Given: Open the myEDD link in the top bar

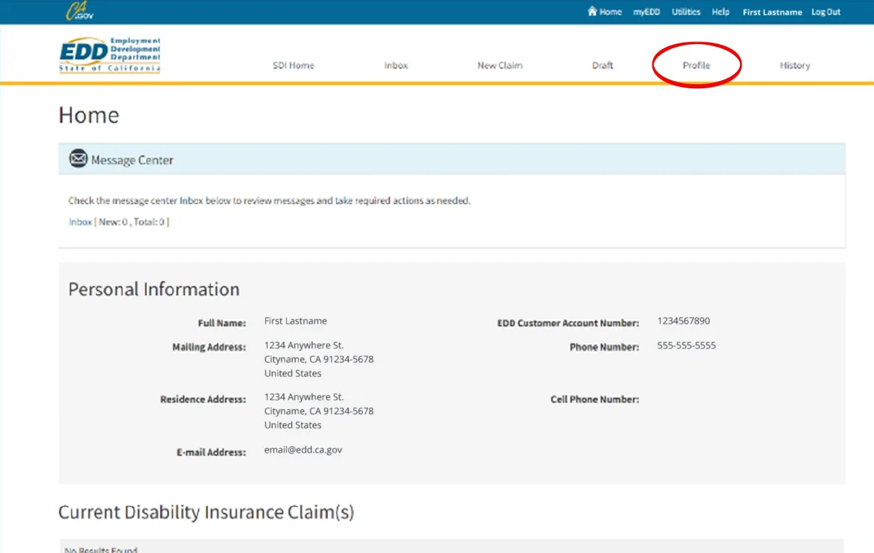Looking at the screenshot, I should [x=646, y=12].
